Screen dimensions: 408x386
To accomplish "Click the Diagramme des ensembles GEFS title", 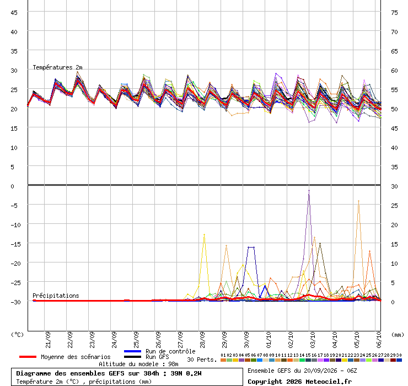I will click(x=109, y=373).
